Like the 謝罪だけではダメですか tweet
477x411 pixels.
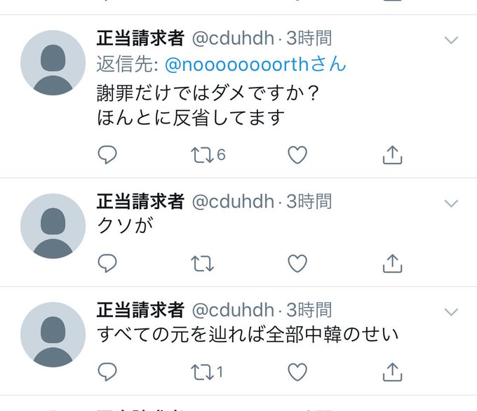(x=297, y=155)
